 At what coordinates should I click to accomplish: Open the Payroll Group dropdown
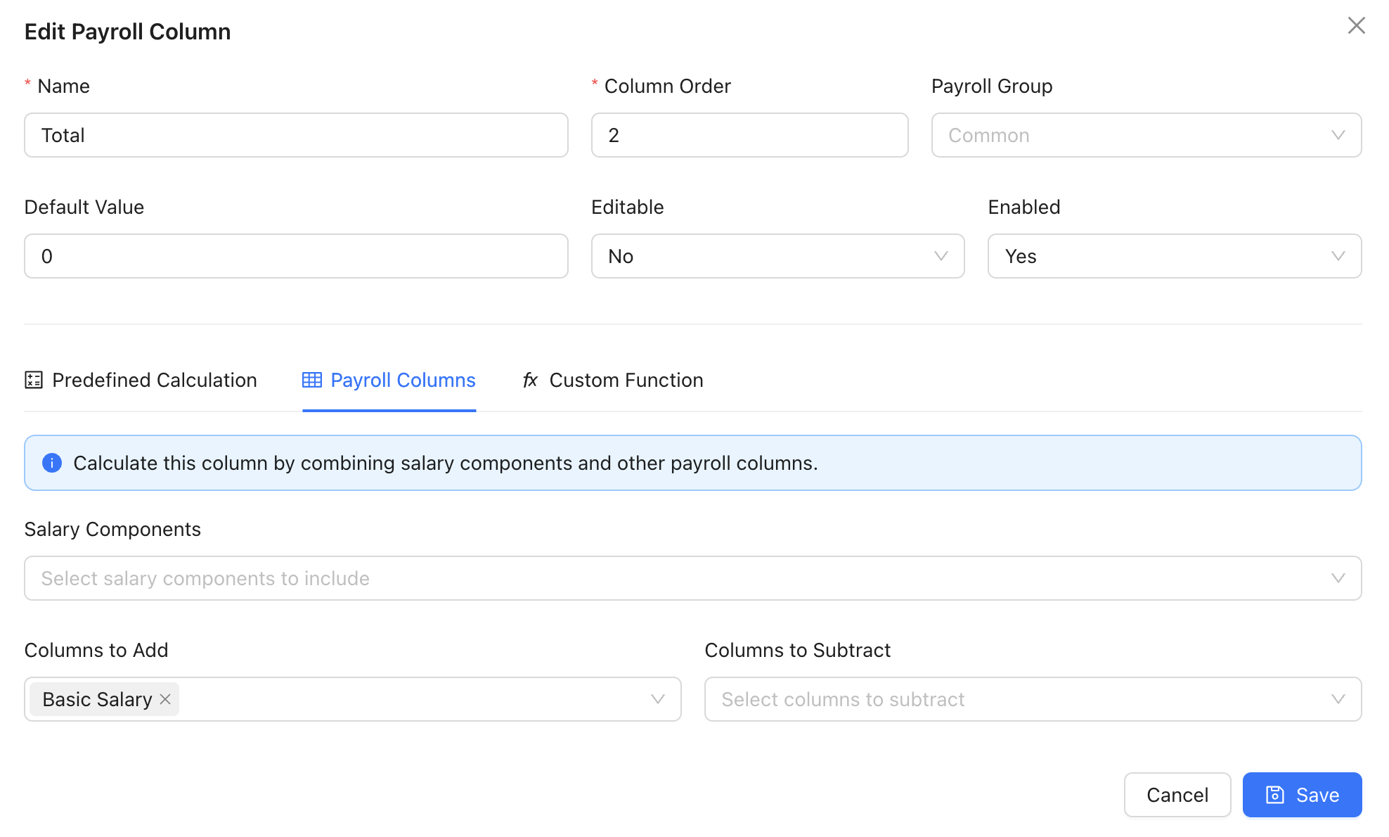pos(1146,135)
